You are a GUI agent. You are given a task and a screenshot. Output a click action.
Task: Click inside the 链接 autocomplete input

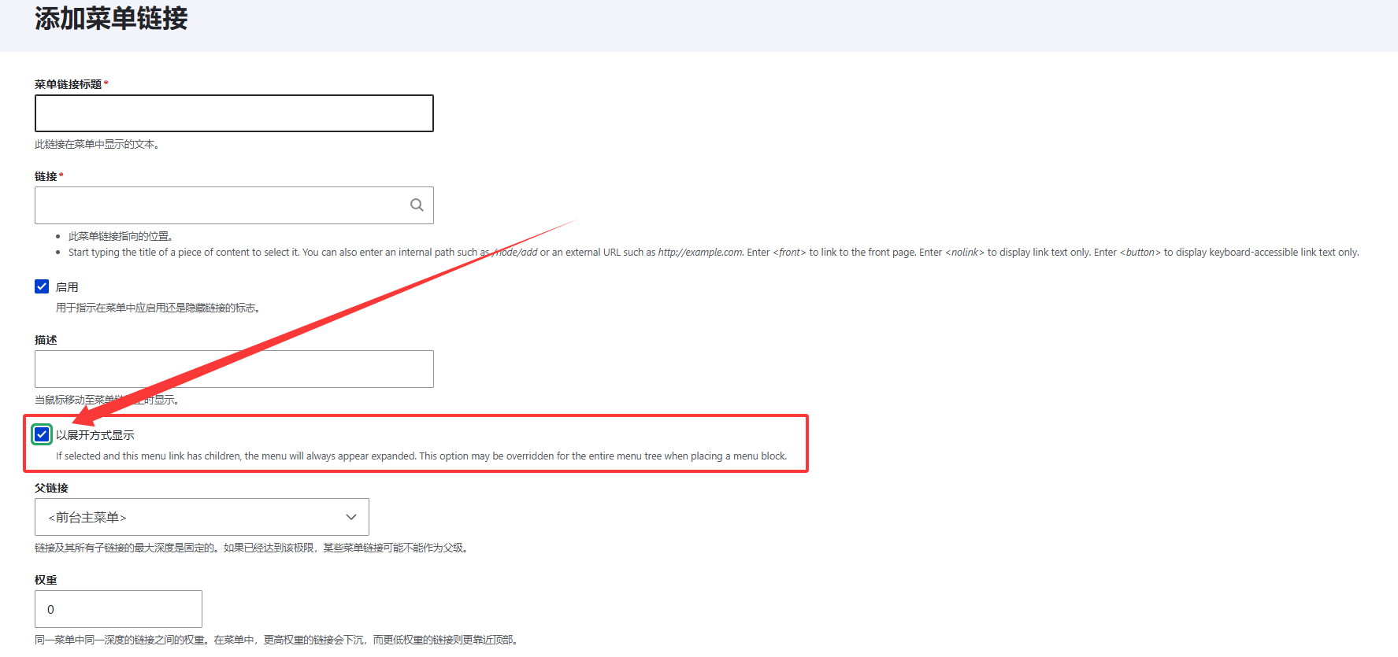[x=221, y=205]
